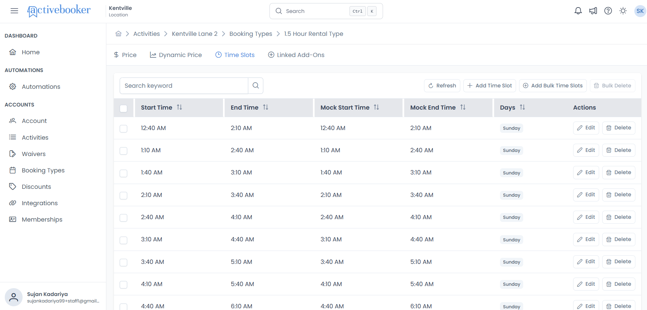The image size is (647, 310).
Task: Click the activebooker logo
Action: pos(59,11)
